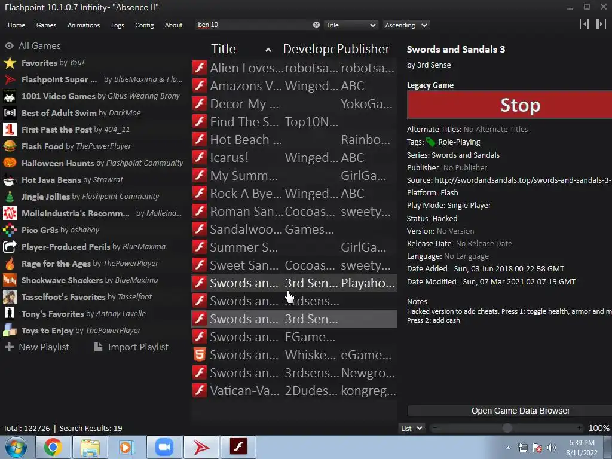Collapse the right sidebar panel icon
612x459 pixels.
[601, 24]
